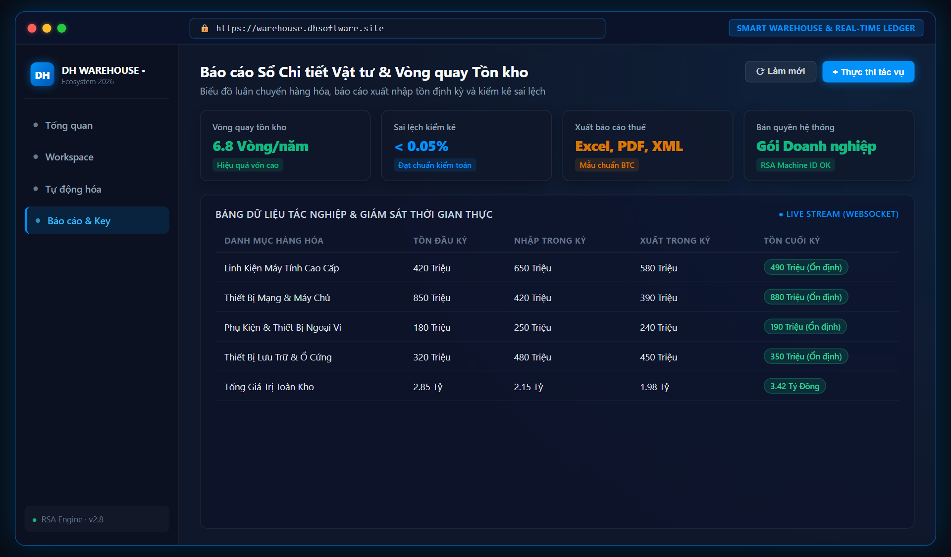The height and width of the screenshot is (557, 951).
Task: Click the RSA Engine v2.8 status
Action: pyautogui.click(x=97, y=519)
